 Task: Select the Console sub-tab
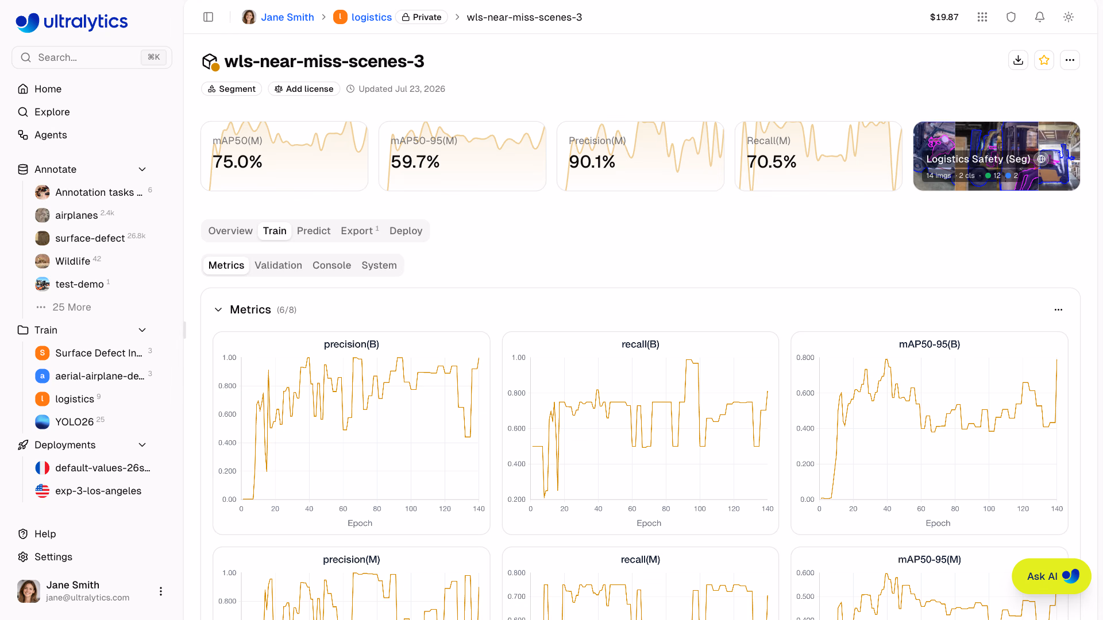[331, 265]
